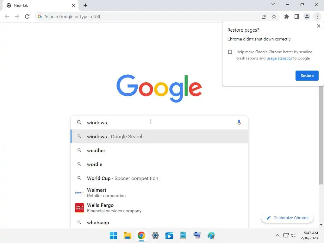Pick the 'wordle' suggestion
Screen dimensions: 324x243
coord(159,164)
